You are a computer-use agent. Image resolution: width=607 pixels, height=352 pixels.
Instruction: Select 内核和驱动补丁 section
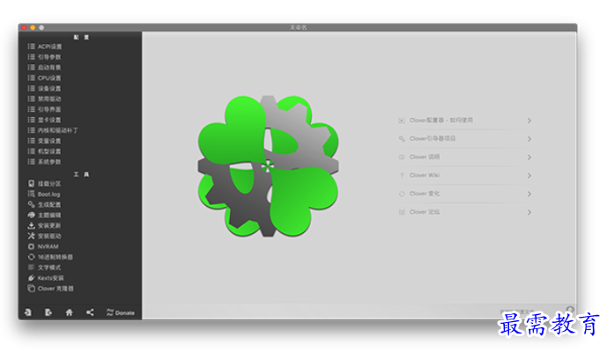click(53, 130)
